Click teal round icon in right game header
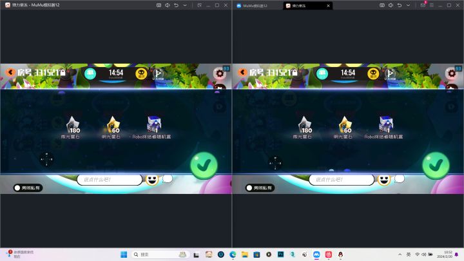 pyautogui.click(x=322, y=73)
